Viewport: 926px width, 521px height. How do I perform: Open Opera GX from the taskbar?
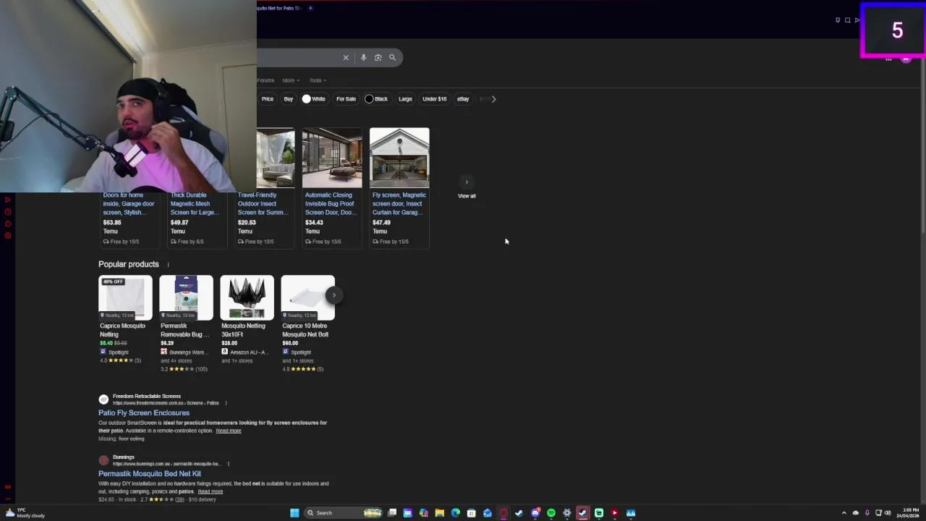point(503,513)
